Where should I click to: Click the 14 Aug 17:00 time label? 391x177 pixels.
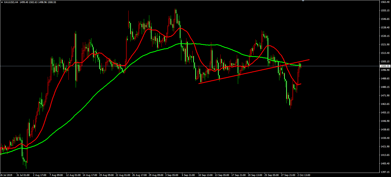coord(90,175)
